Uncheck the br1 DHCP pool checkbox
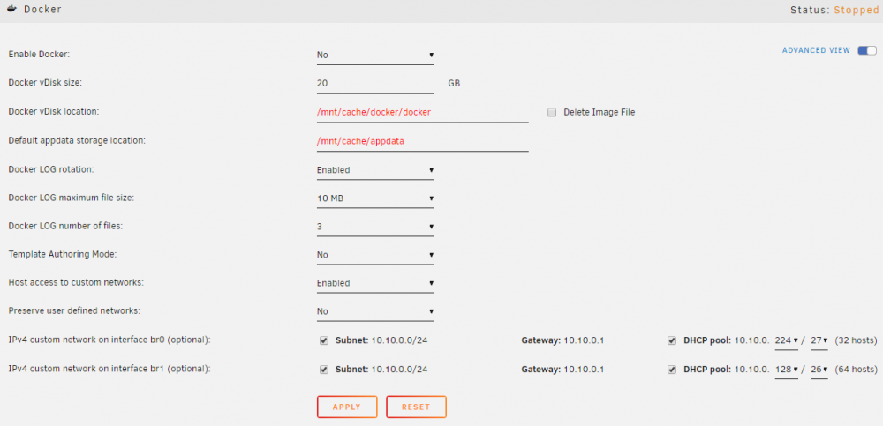The image size is (883, 426). pyautogui.click(x=672, y=370)
